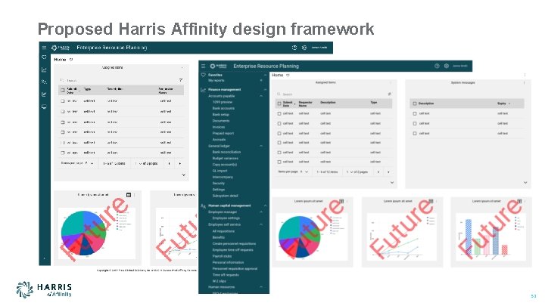This screenshot has height=306, width=545.
Task: Click blue striped bar in front bar chart
Action: coord(469,236)
